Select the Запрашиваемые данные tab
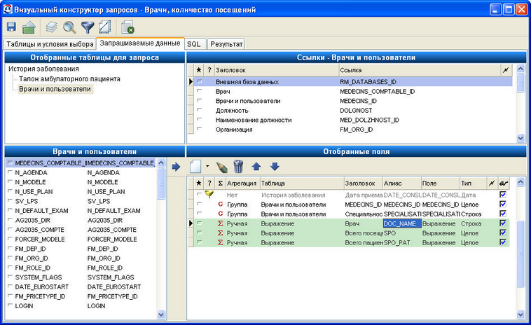This screenshot has width=531, height=325. click(140, 43)
